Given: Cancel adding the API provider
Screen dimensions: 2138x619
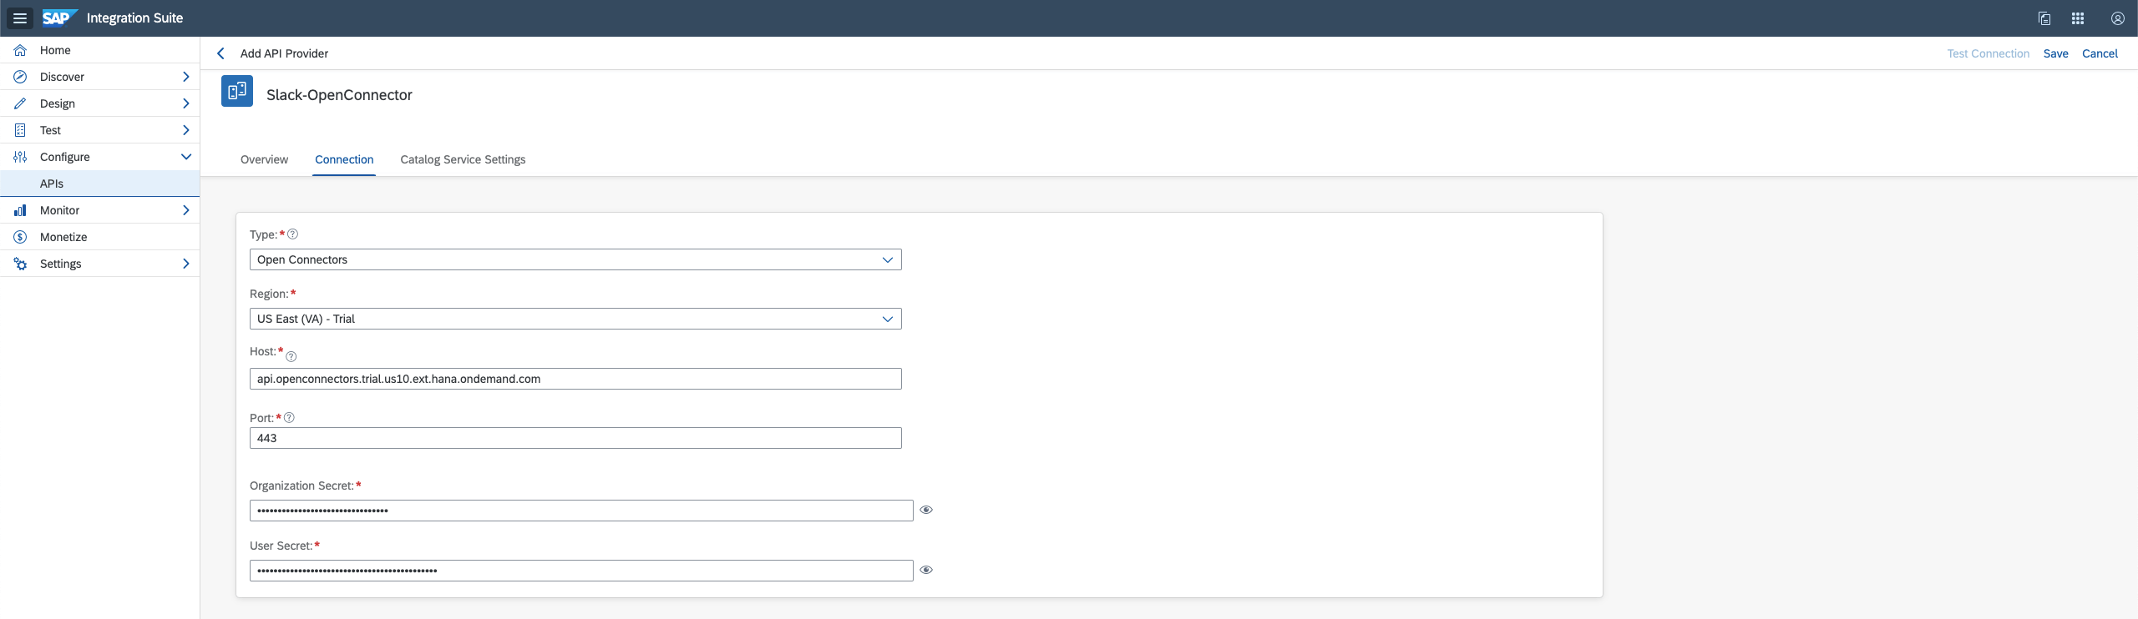Looking at the screenshot, I should [2100, 53].
